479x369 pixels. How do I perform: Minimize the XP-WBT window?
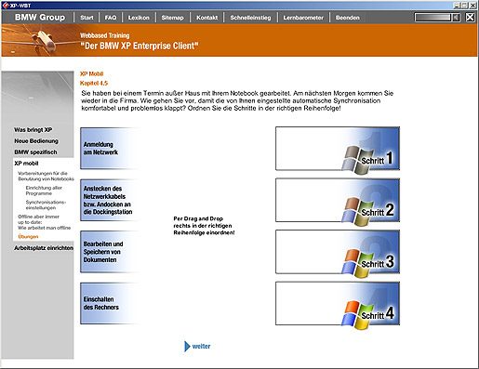pos(457,6)
